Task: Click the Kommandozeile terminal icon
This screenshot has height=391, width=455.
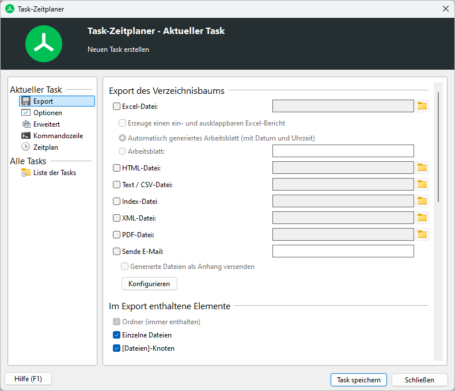Action: [26, 136]
